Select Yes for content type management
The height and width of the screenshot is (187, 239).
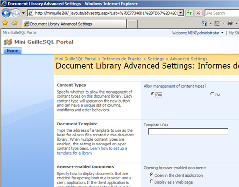tap(152, 94)
